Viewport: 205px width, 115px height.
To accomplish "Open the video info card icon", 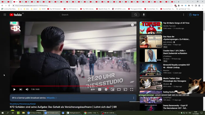I will coord(132,25).
